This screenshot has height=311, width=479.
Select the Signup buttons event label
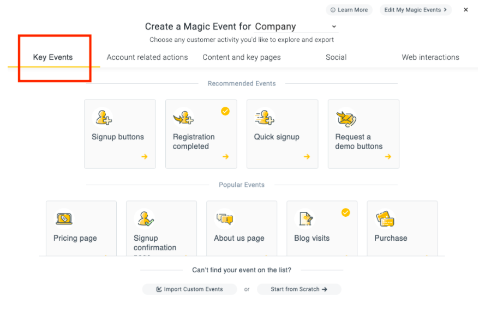118,137
